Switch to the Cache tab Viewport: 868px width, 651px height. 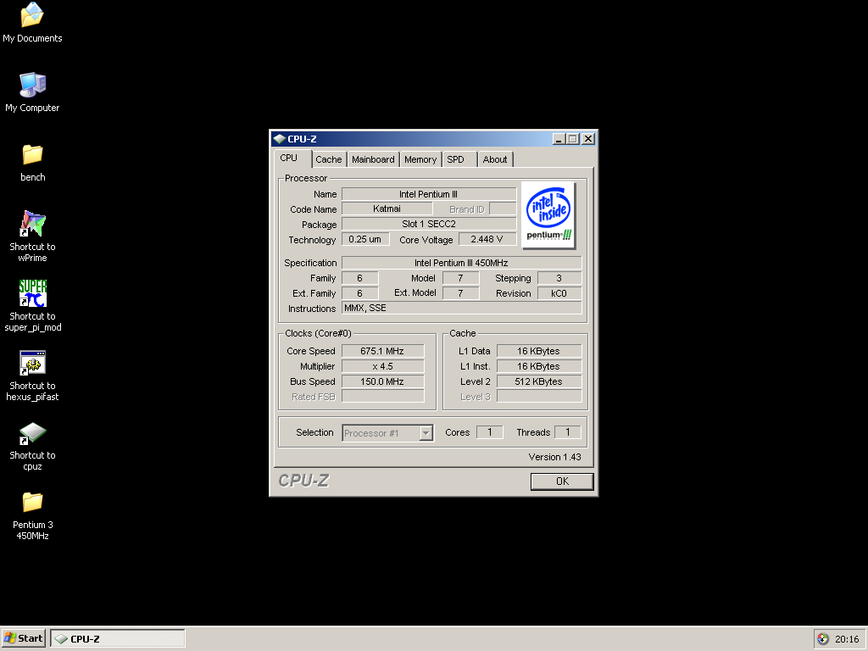click(x=329, y=159)
